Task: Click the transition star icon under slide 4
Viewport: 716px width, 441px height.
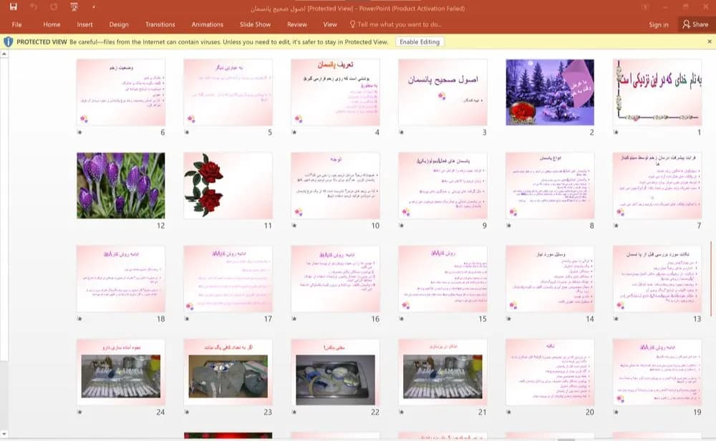Action: [x=294, y=132]
